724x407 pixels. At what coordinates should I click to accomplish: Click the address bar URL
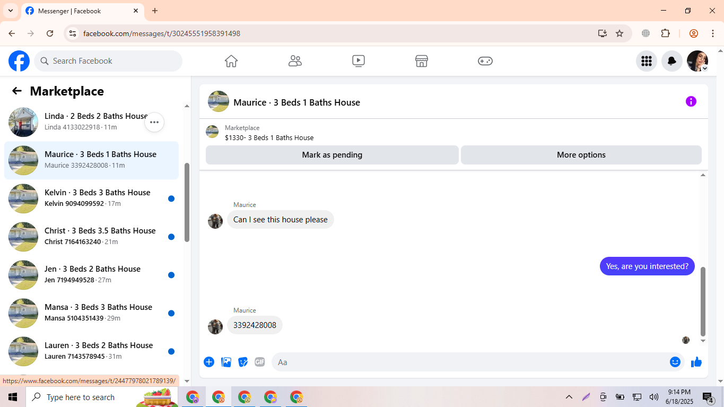coord(162,33)
